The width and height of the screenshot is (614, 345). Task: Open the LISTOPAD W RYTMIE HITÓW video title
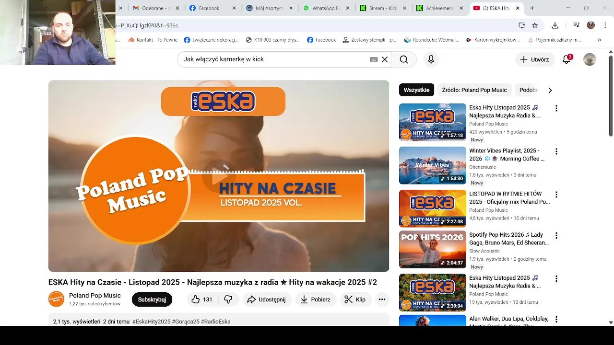pos(509,198)
